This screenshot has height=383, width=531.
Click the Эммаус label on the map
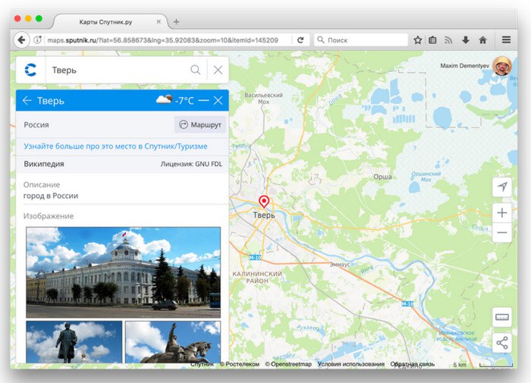(340, 265)
